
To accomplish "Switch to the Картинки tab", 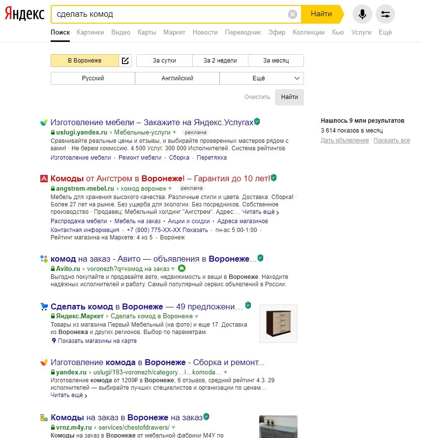I will (x=90, y=33).
